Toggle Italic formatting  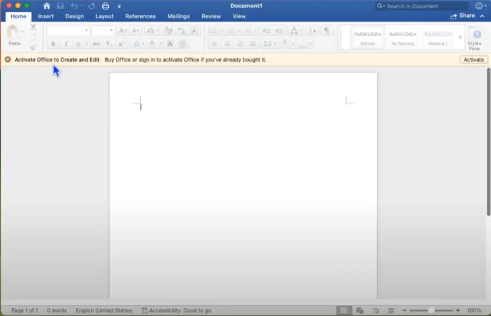66,44
